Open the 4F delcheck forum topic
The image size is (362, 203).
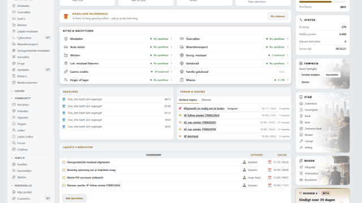(x=191, y=136)
